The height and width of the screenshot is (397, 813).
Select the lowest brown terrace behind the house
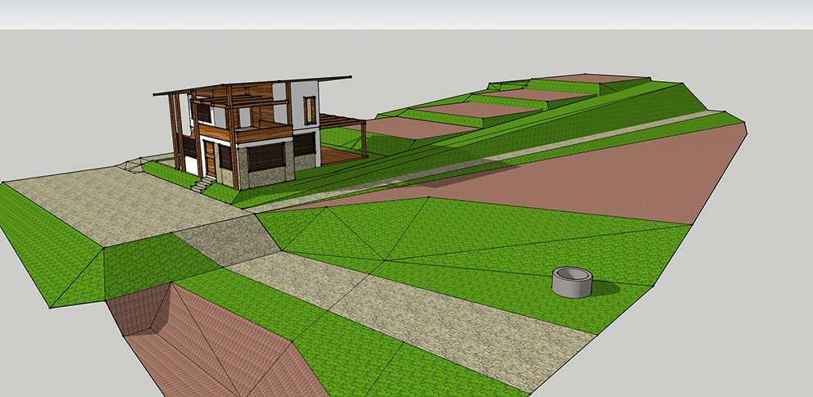tap(410, 129)
